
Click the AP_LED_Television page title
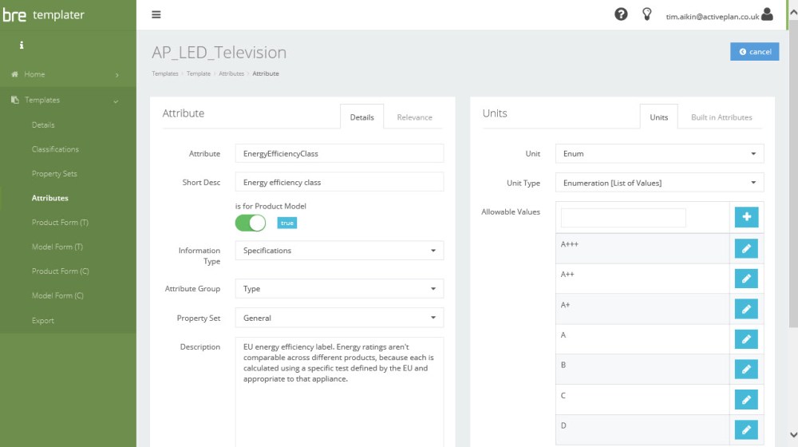(219, 53)
